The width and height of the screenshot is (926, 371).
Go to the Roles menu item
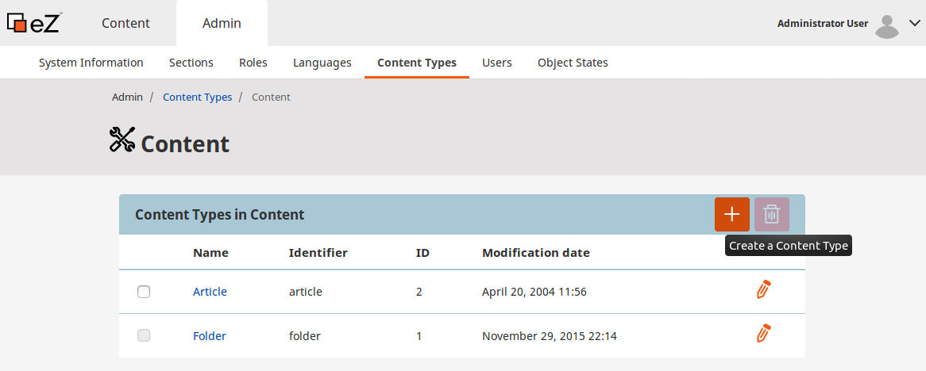tap(253, 63)
